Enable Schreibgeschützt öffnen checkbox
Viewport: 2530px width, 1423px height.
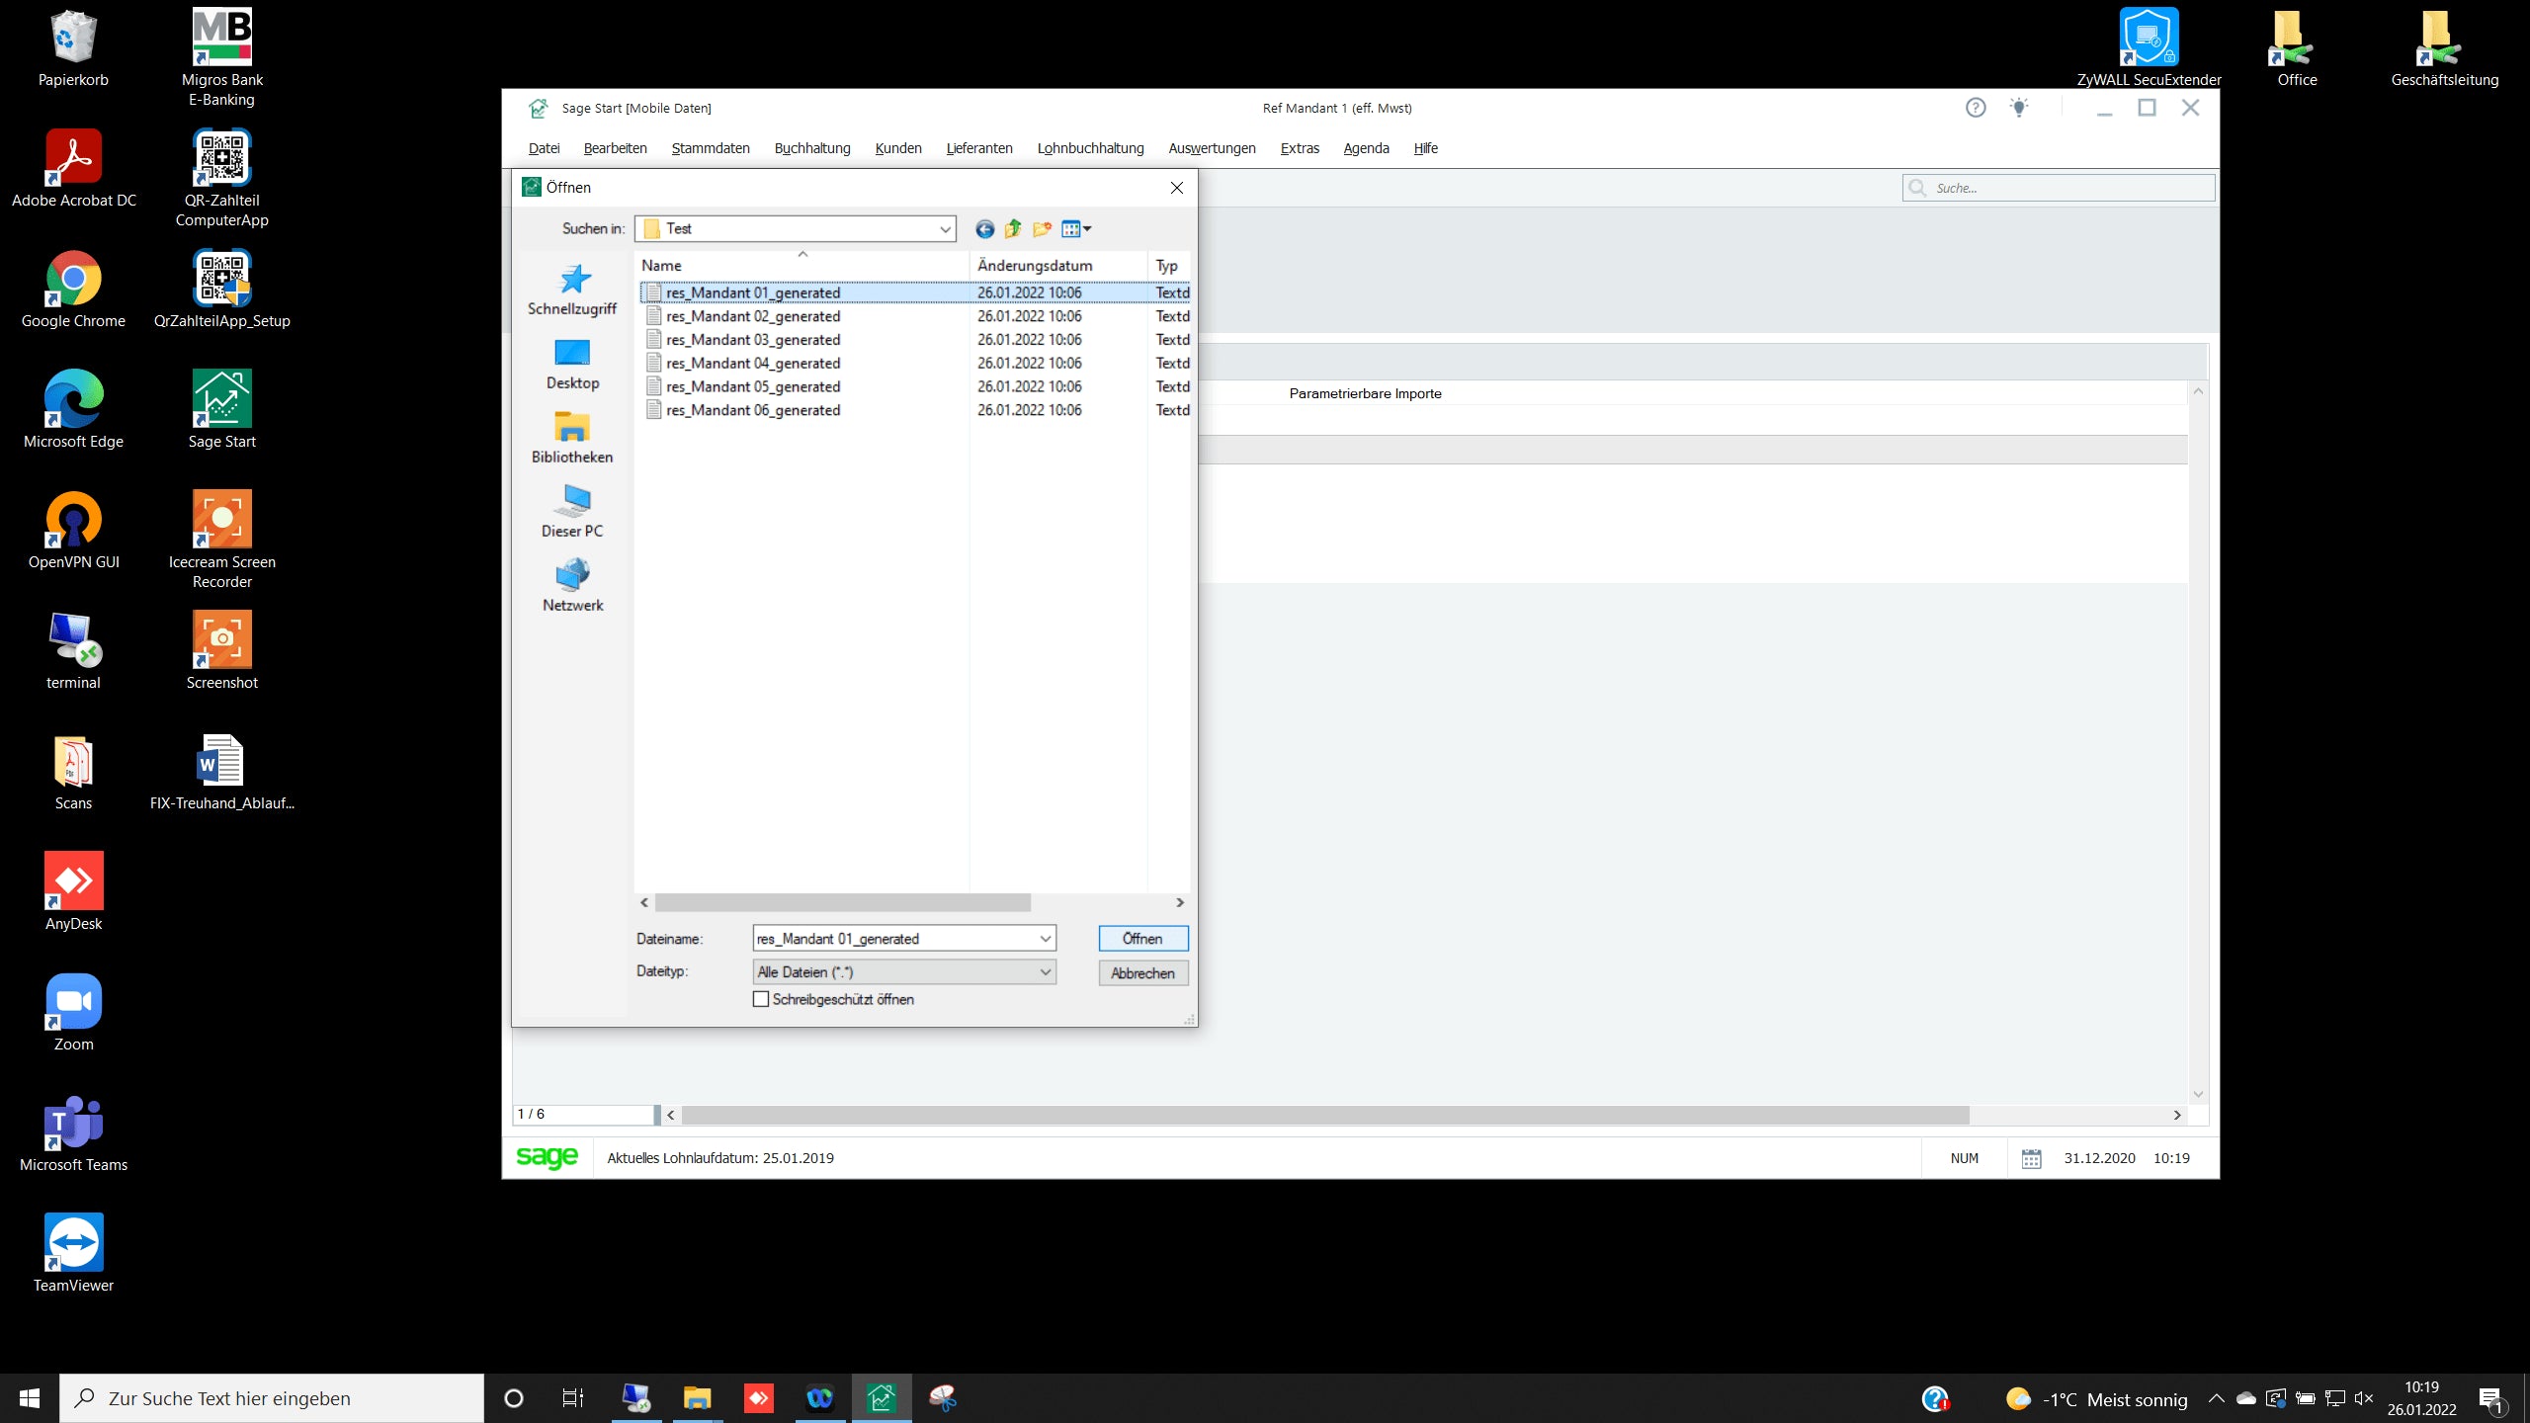tap(761, 999)
